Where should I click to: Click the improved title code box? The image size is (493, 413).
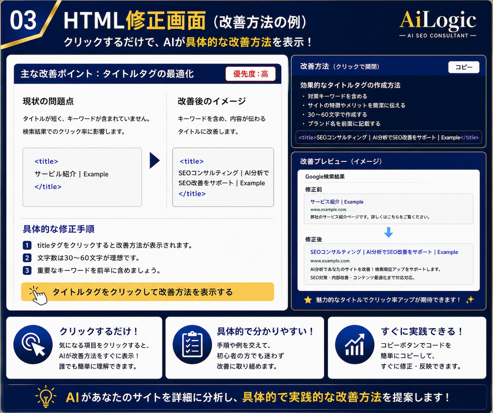pyautogui.click(x=223, y=177)
